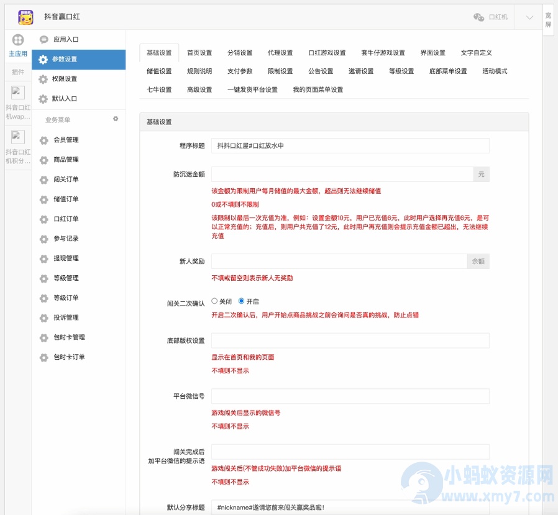
Task: Click the 平台微信号 input field
Action: coord(350,396)
